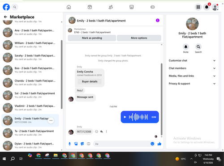Open the Facebook search icon
The width and height of the screenshot is (224, 166).
click(15, 7)
